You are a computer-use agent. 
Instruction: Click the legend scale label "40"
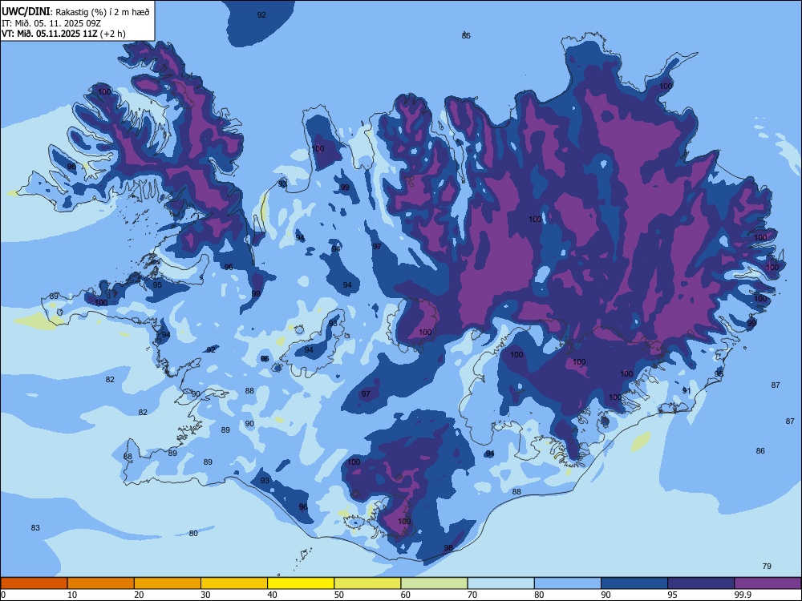272,595
